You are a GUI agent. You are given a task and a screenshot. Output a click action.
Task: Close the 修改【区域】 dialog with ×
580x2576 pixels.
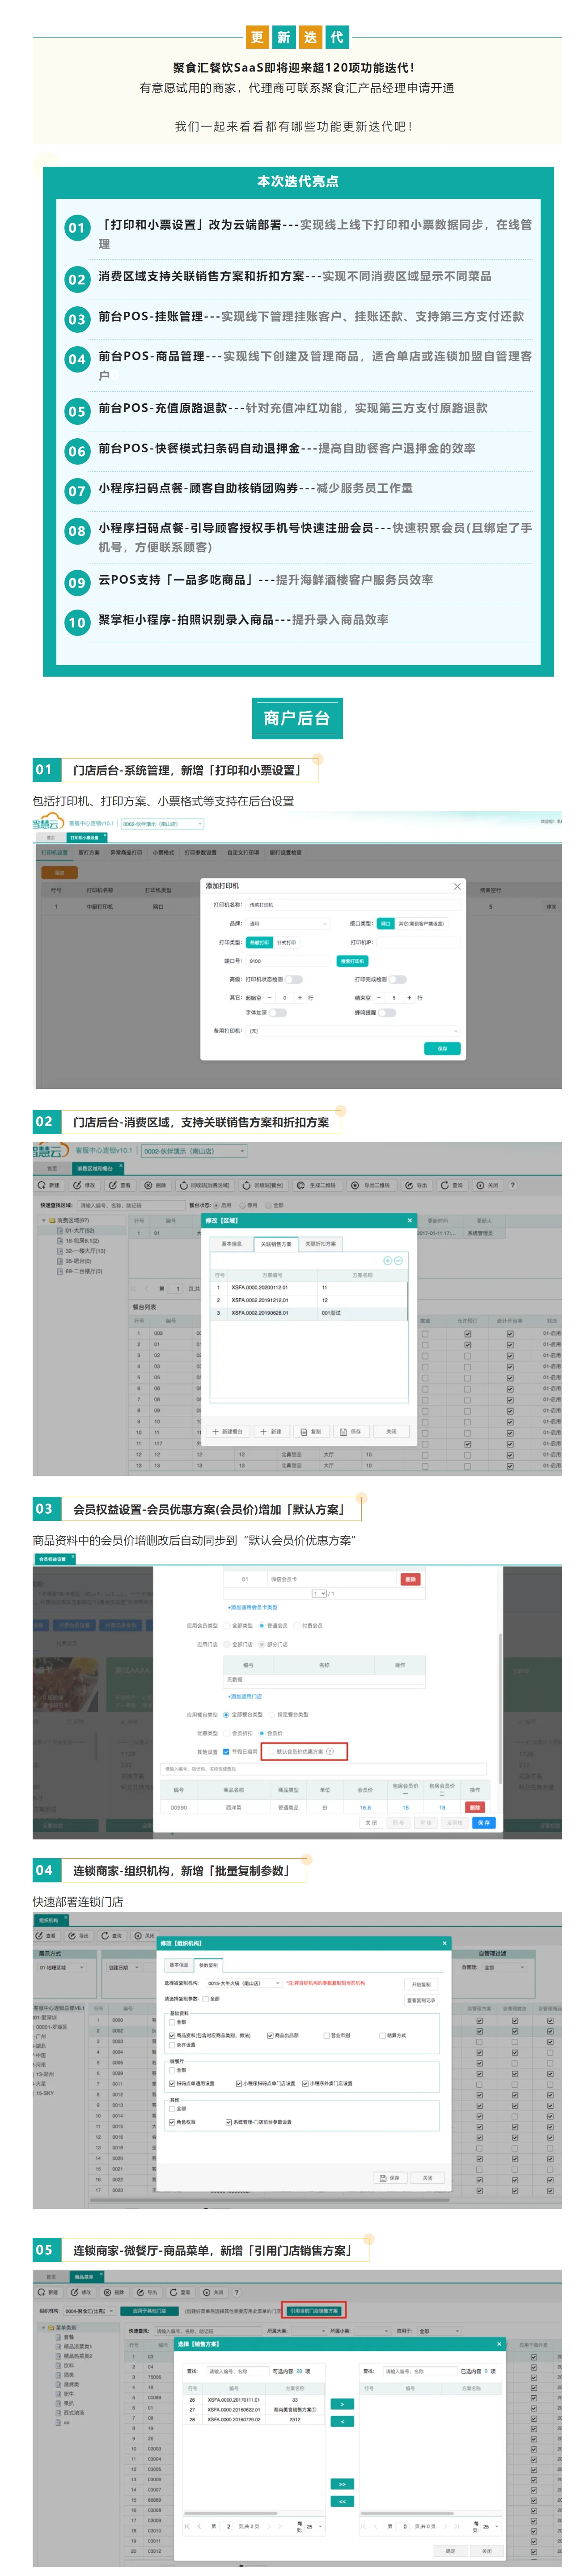pyautogui.click(x=409, y=1220)
